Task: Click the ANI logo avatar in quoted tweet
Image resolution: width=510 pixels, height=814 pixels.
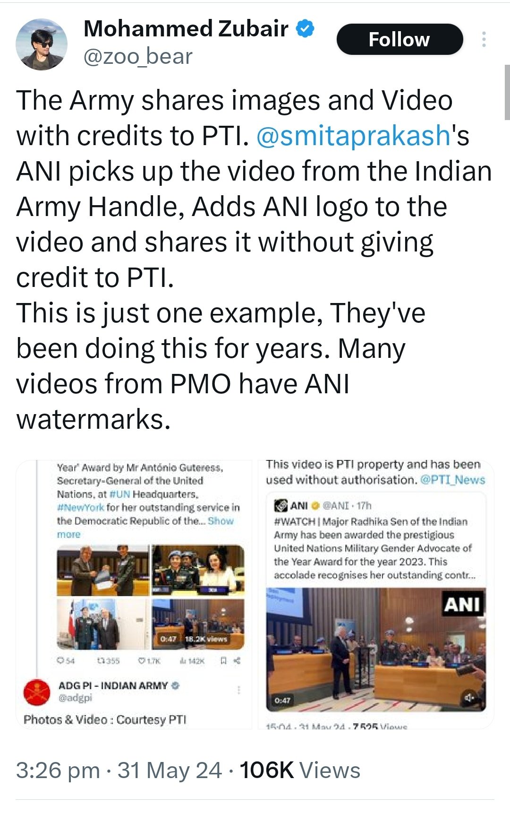Action: [x=281, y=506]
